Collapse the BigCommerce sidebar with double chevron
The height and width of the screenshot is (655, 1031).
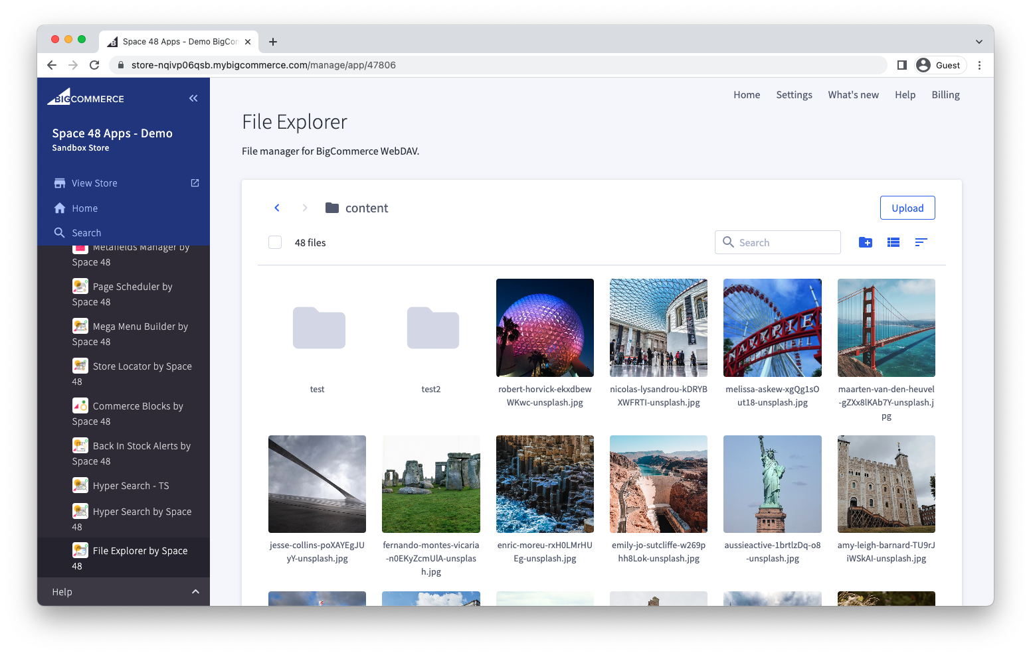tap(193, 98)
